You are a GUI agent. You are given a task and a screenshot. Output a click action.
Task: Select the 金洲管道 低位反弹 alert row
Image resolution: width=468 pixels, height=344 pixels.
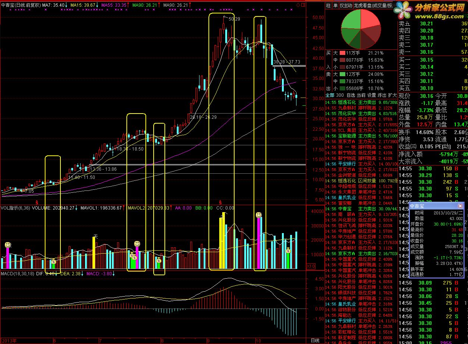pyautogui.click(x=361, y=175)
